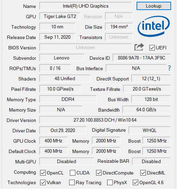Click the Default Clock row Boost 1250 MHz field
Viewport: 177px width, 189px height.
pyautogui.click(x=157, y=151)
